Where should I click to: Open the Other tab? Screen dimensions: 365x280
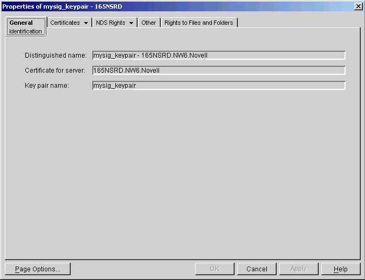(148, 23)
